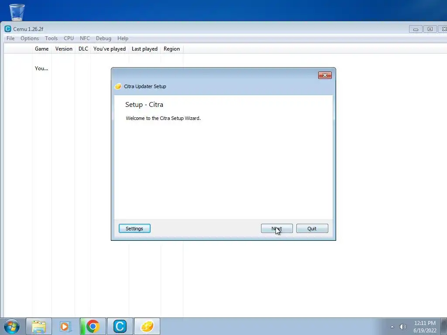The image size is (447, 335).
Task: Open the CPU menu in Cemu
Action: coord(69,38)
